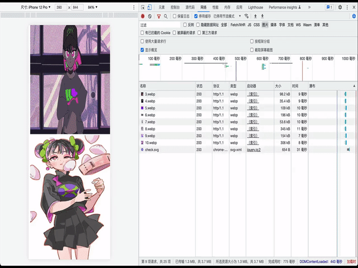Screen dimensions: 358x268
Task: Switch to the Application tab
Action: click(239, 7)
